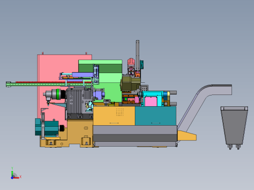Select the teal front cabinet panel
Viewport: 254px width, 190px height.
coord(156,116)
